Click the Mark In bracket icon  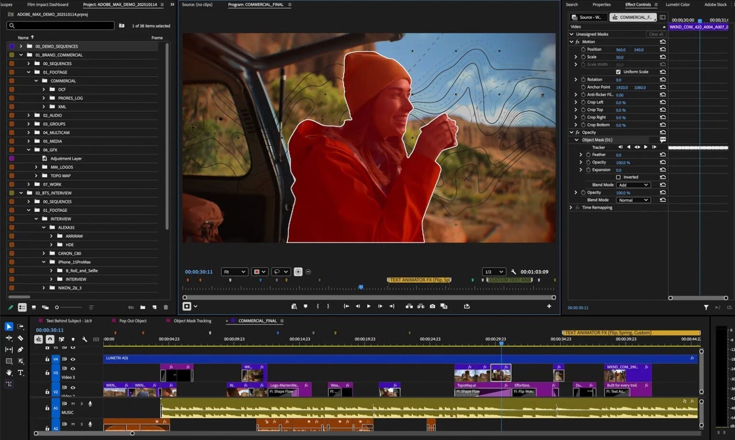coord(318,306)
